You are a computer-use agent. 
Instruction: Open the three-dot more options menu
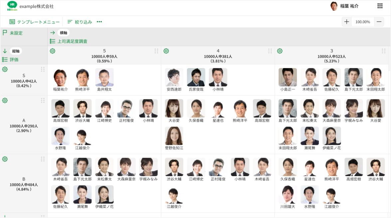coord(99,22)
